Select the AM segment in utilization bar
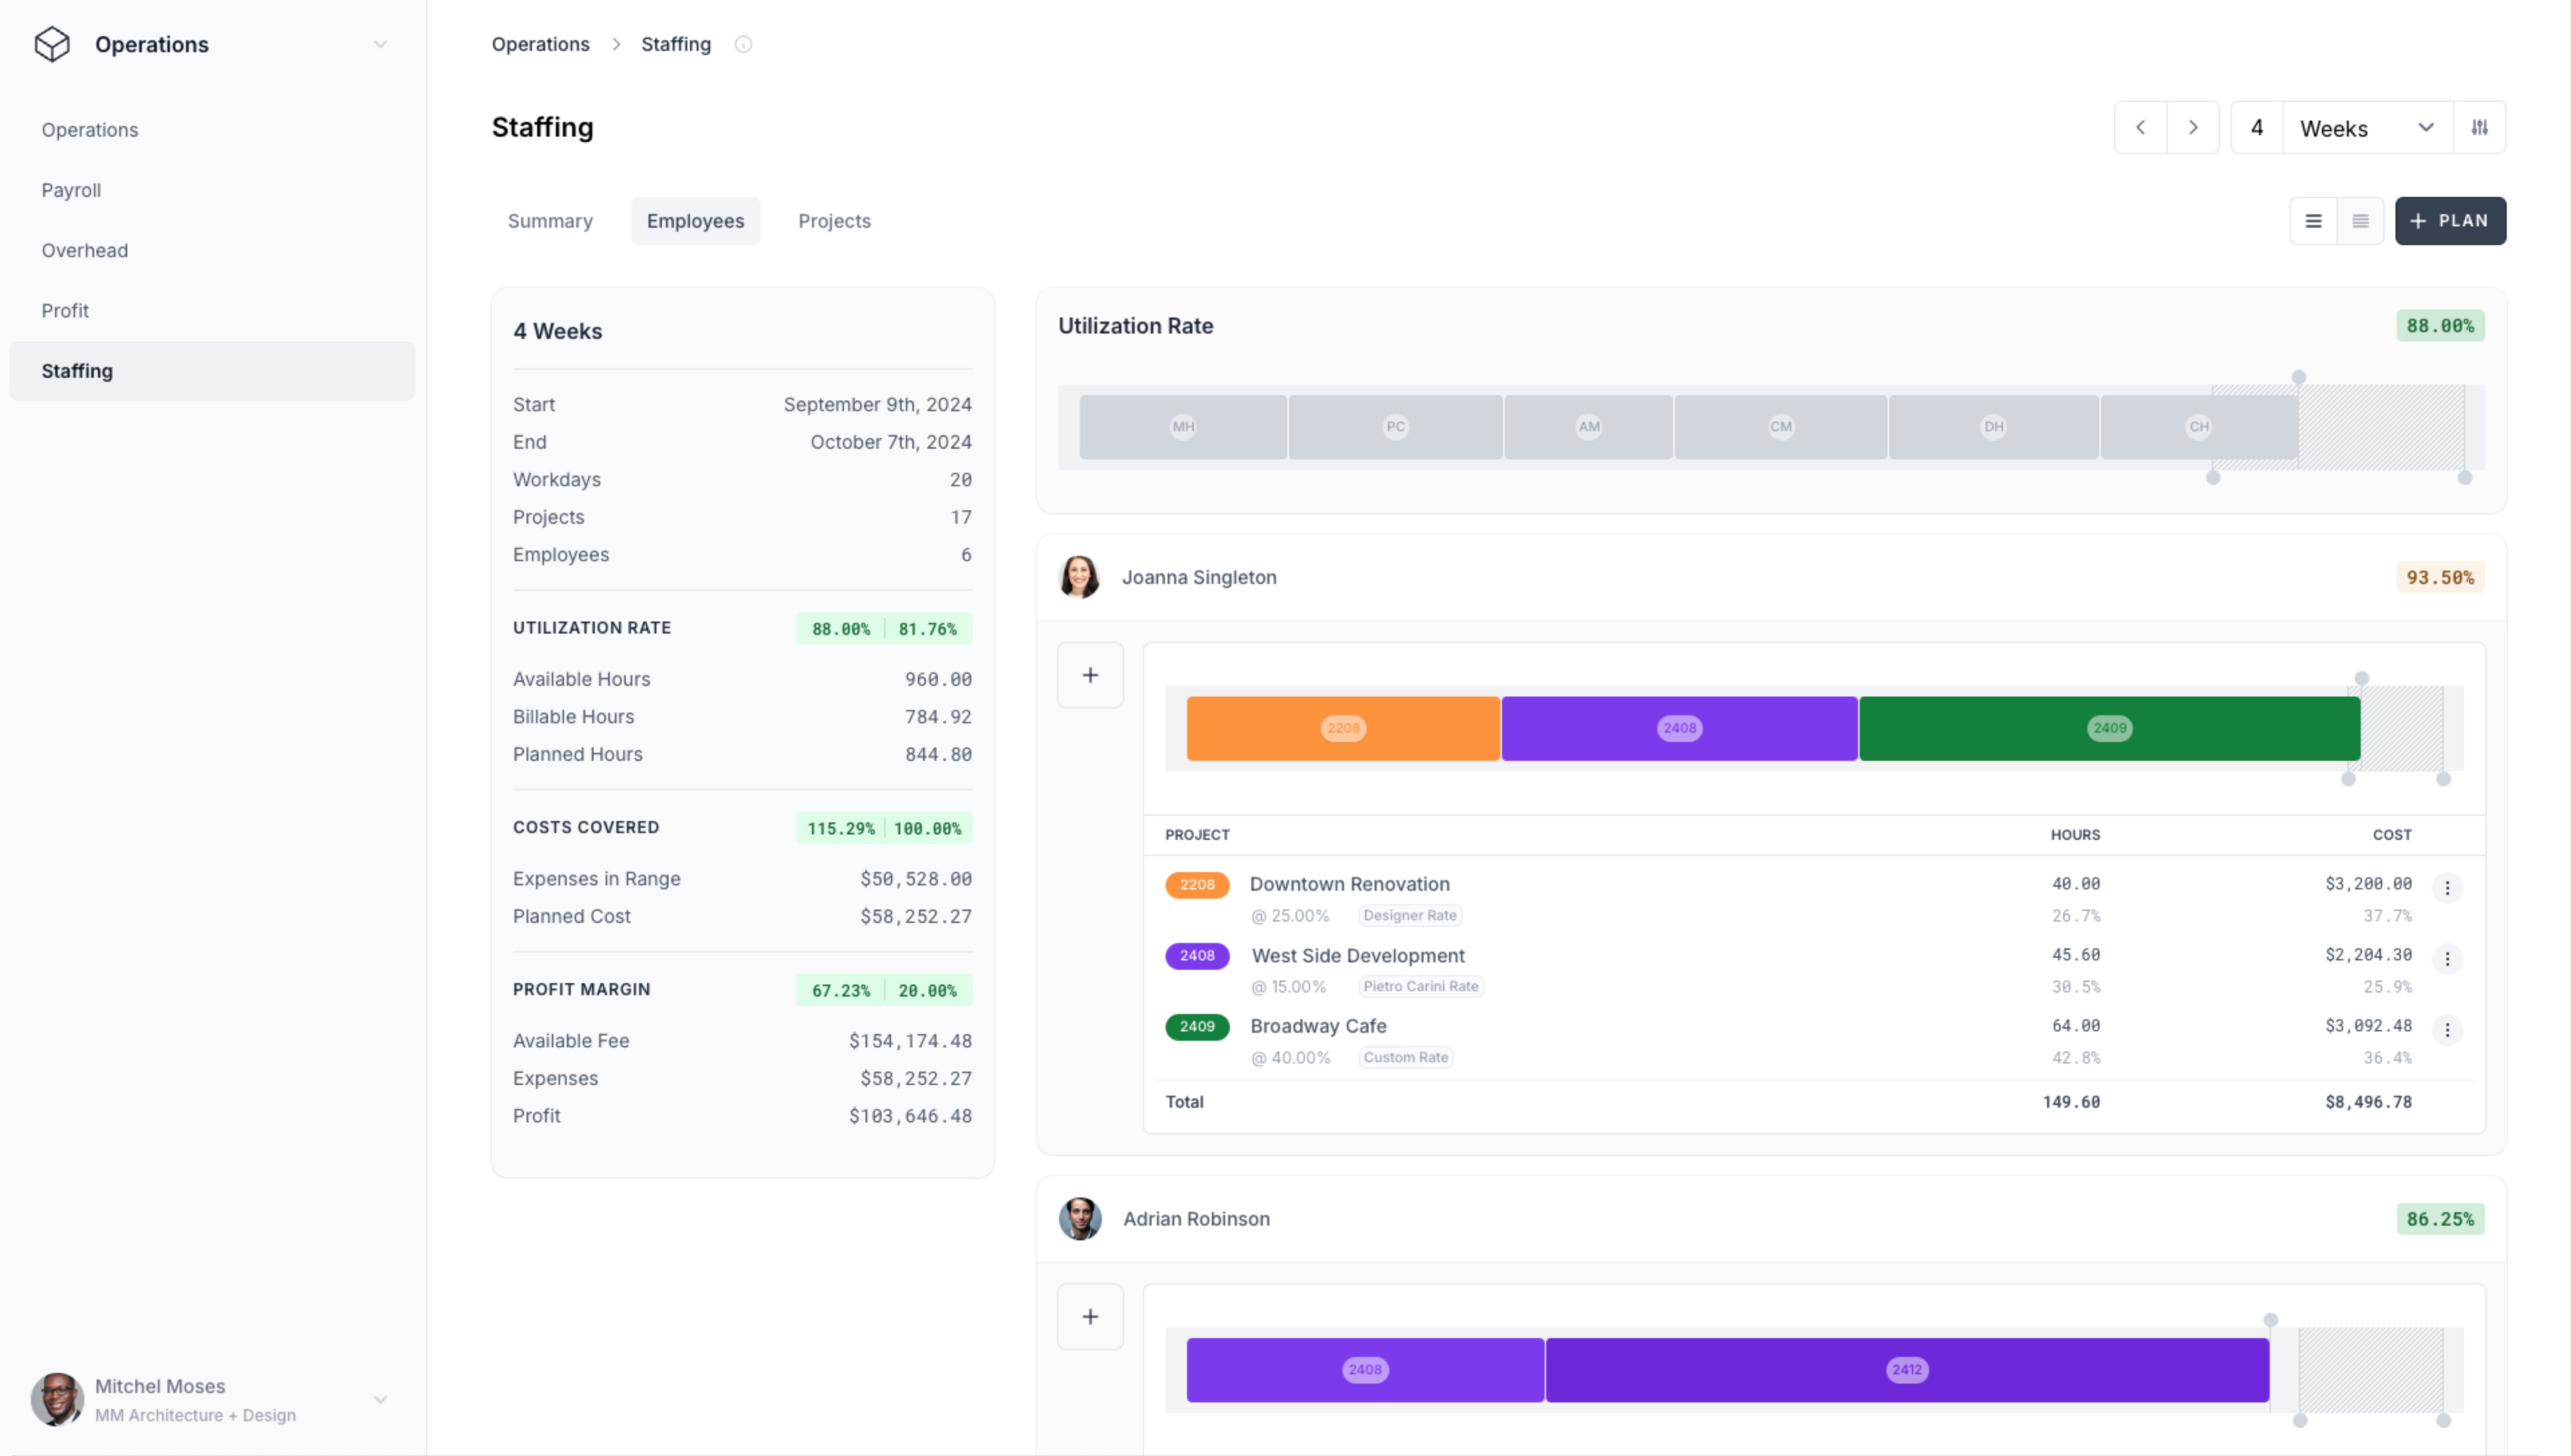2571x1456 pixels. (1588, 427)
